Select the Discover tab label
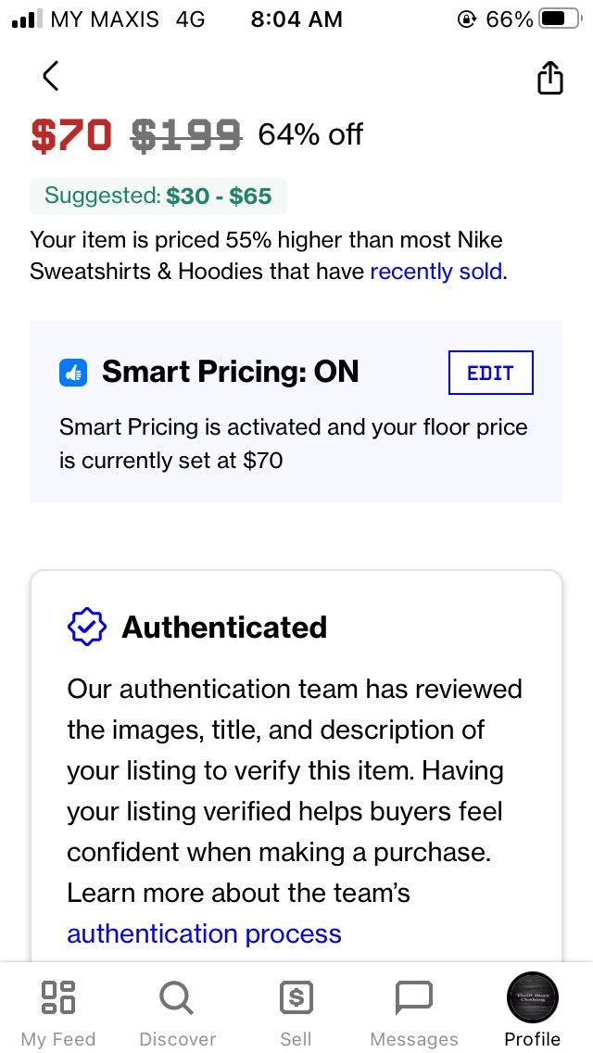 pyautogui.click(x=177, y=1039)
